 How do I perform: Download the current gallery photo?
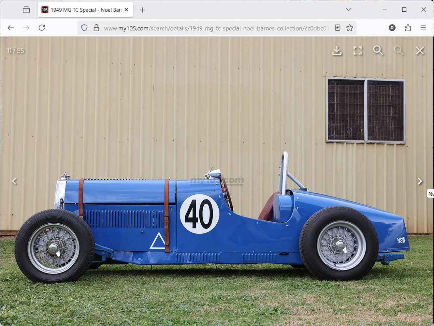click(337, 51)
